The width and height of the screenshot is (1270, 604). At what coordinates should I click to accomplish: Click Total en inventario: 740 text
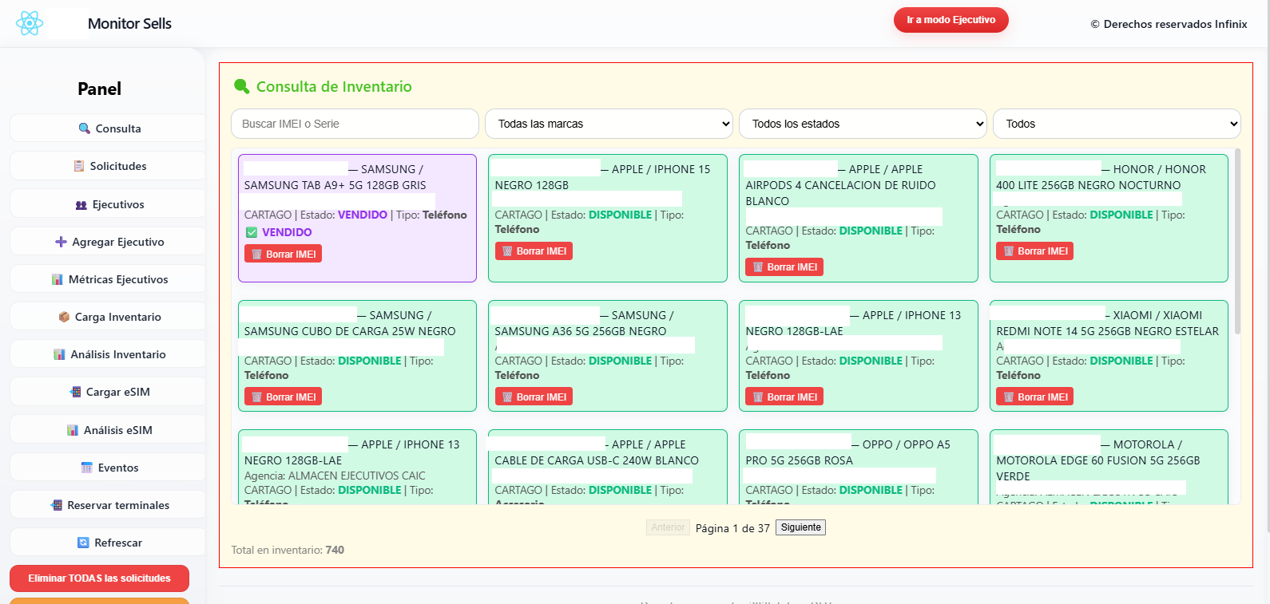pyautogui.click(x=288, y=550)
